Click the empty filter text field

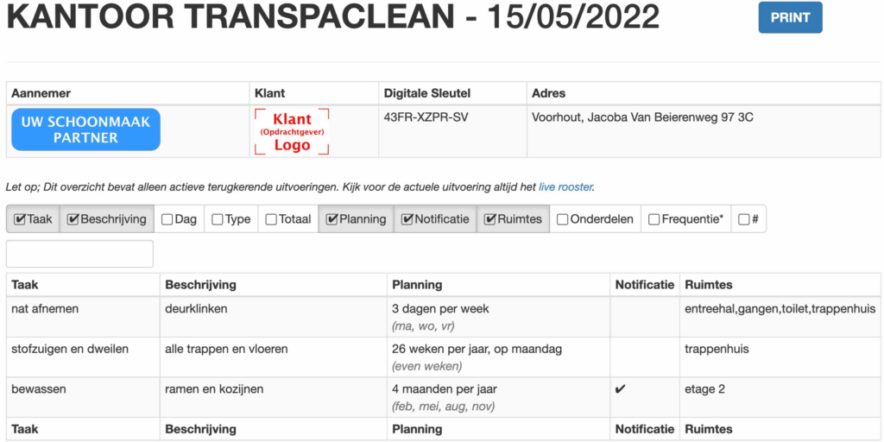click(x=79, y=254)
